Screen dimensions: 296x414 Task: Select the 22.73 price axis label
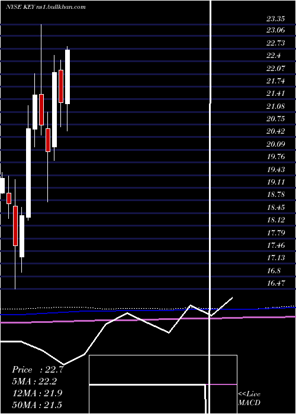pyautogui.click(x=276, y=43)
